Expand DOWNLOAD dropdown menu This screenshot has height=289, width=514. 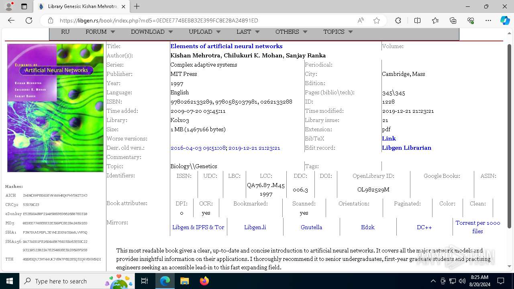(152, 32)
